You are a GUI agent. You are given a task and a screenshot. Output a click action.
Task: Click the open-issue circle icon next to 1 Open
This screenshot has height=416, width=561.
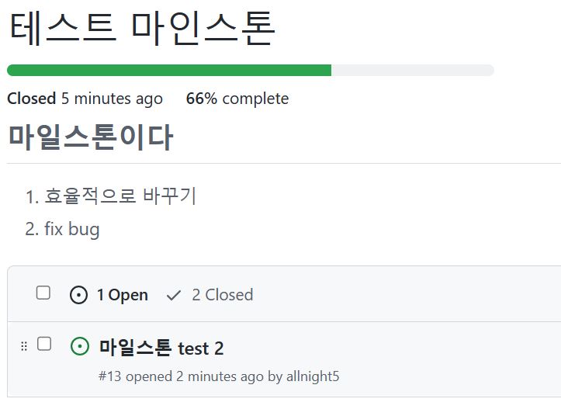point(78,295)
